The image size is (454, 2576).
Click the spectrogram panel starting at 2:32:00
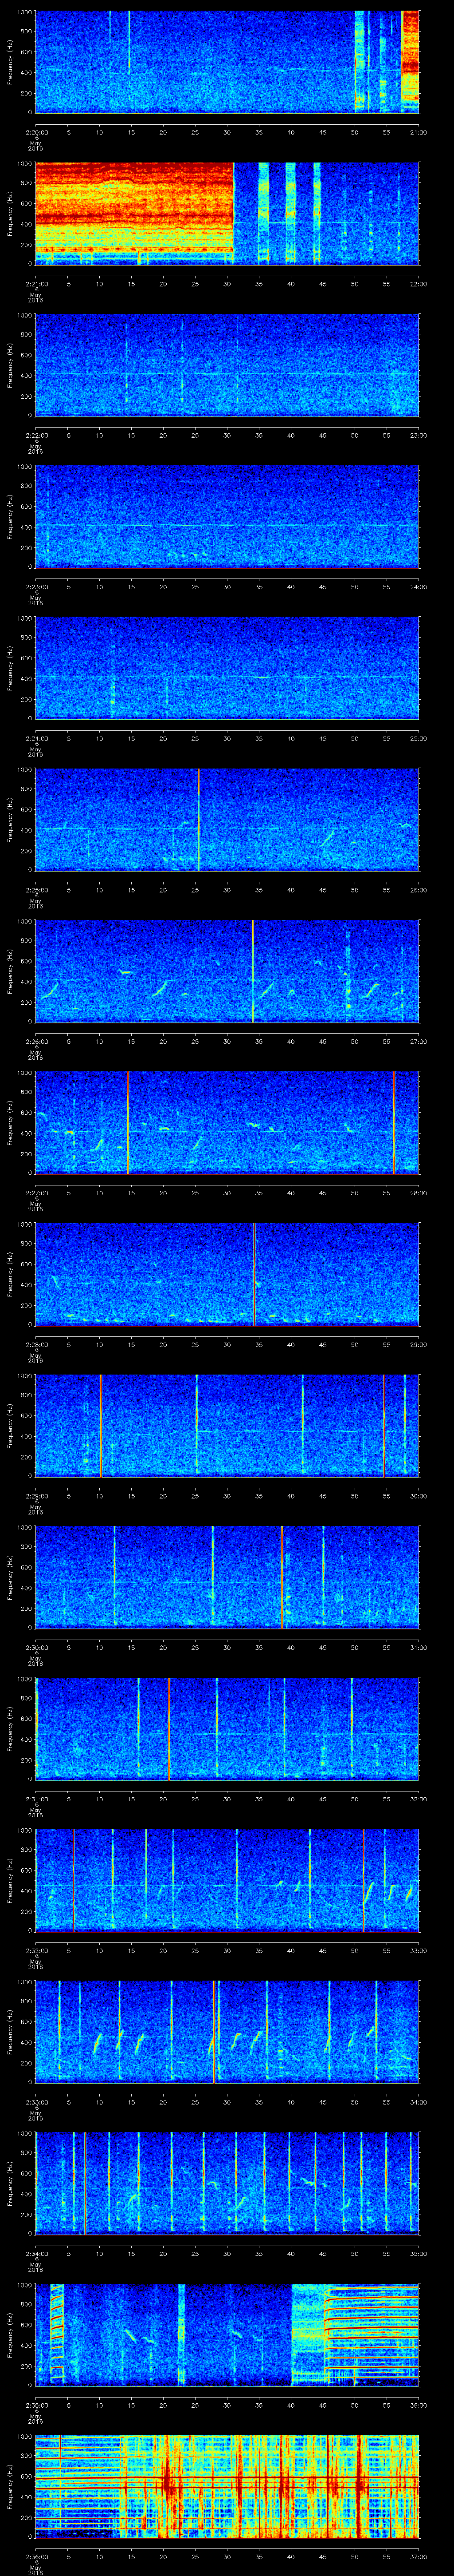pos(227,1880)
